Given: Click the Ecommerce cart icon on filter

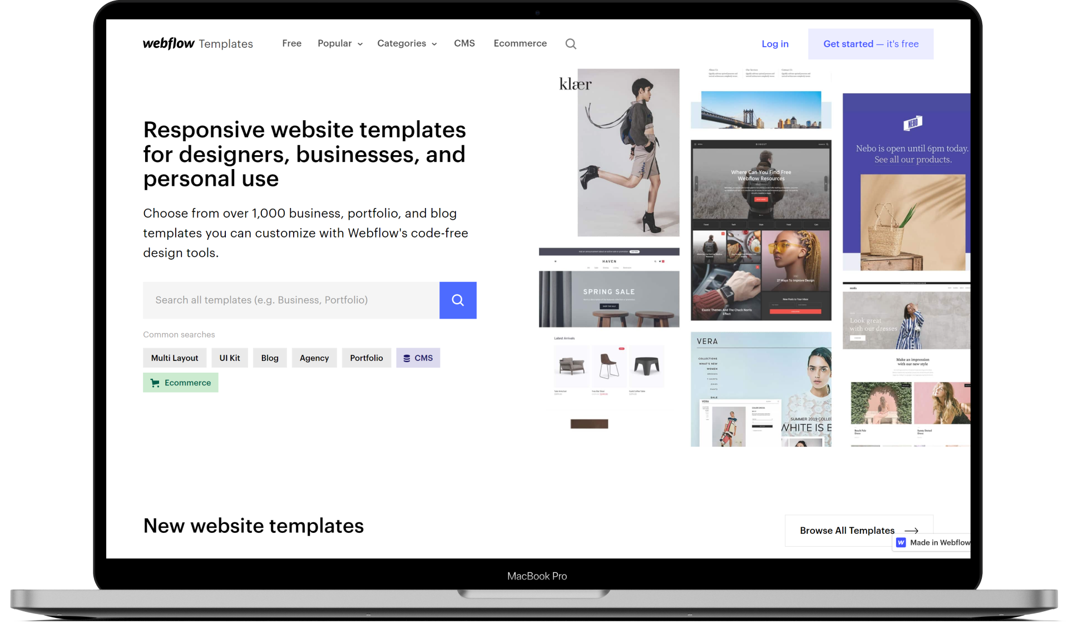Looking at the screenshot, I should (155, 383).
